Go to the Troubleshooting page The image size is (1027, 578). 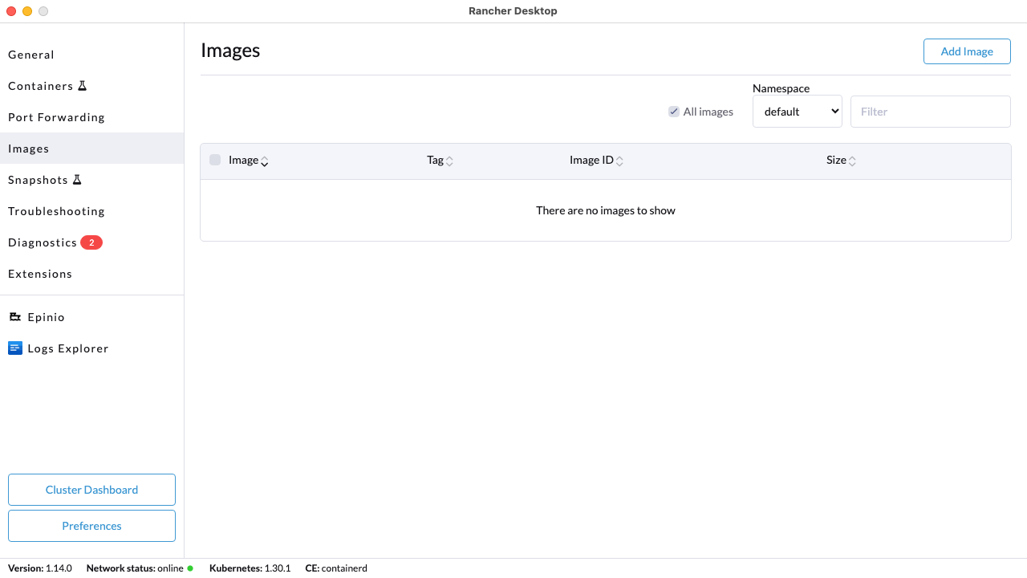91,211
